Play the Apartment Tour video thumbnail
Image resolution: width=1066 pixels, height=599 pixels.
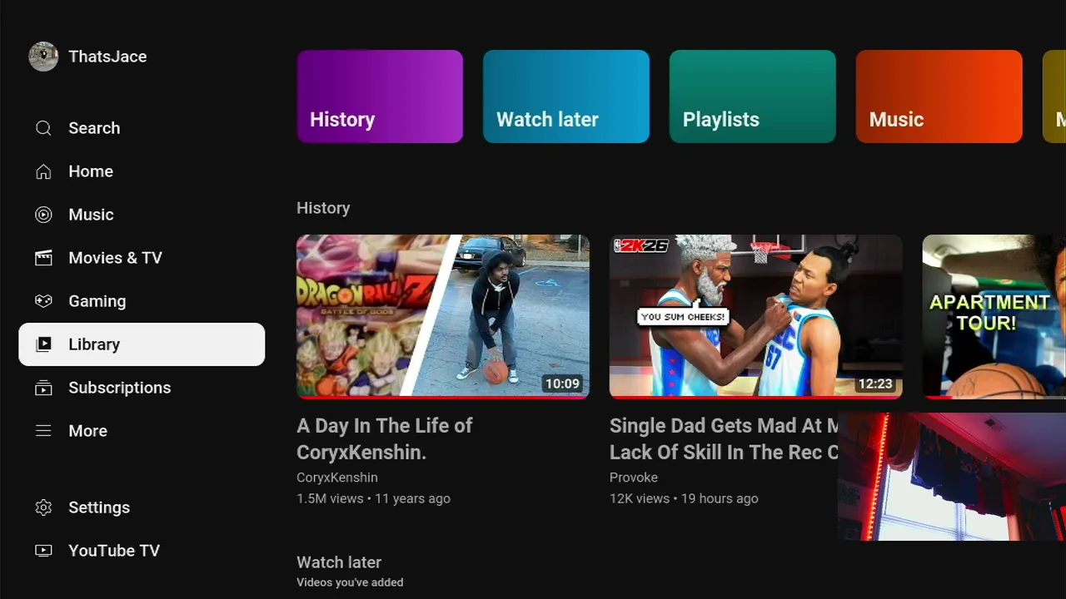coord(994,316)
